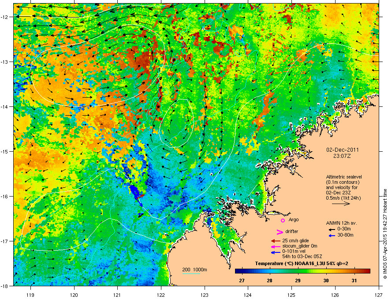Click latitude axis label -13
Screen dimensions: 388x299
(x=5, y=62)
